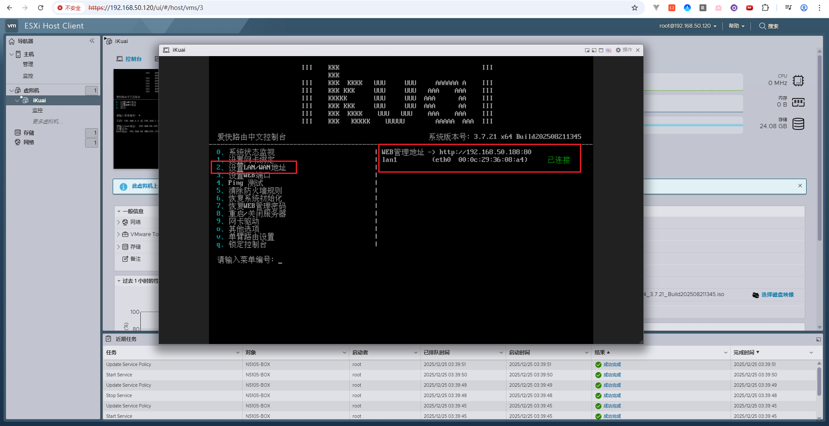The image size is (829, 426).
Task: Open the console 操作 gear menu
Action: [623, 50]
